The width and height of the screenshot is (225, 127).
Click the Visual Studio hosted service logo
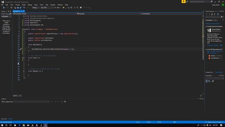coord(209,30)
